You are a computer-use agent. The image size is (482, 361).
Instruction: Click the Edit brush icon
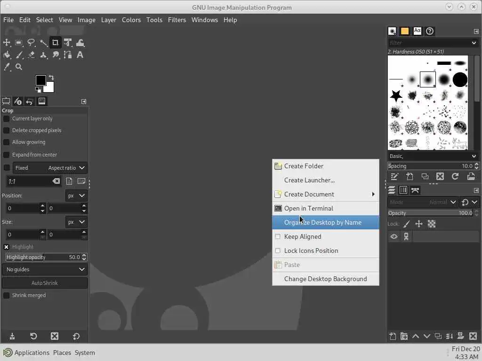[x=394, y=177]
